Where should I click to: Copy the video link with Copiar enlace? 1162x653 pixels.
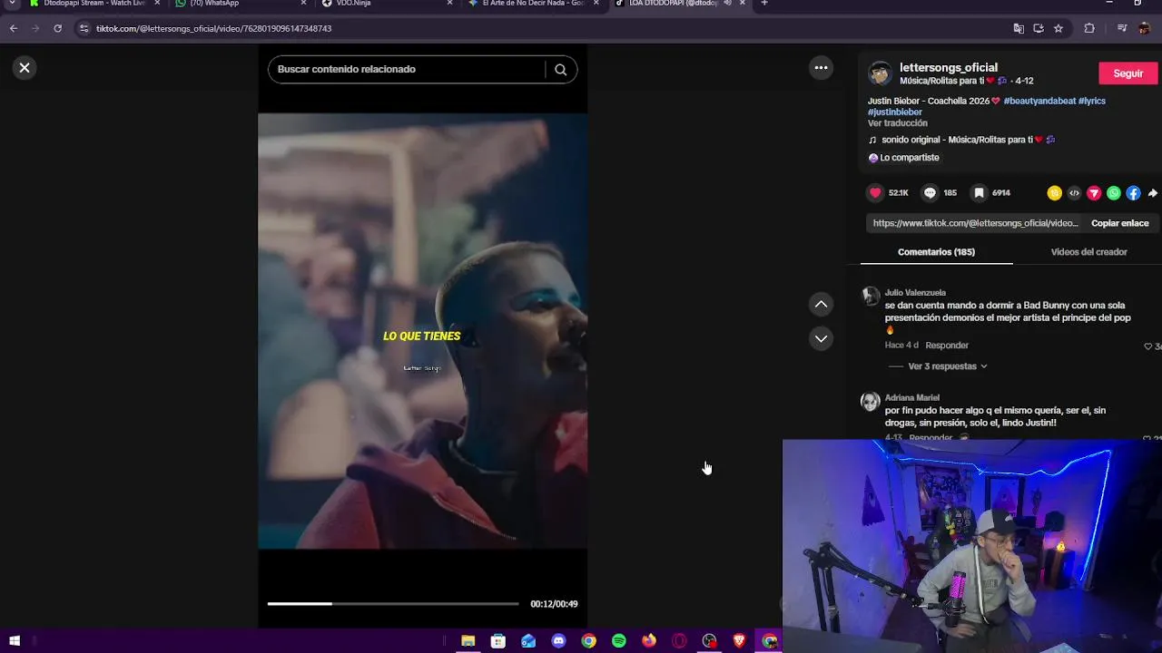(x=1119, y=223)
